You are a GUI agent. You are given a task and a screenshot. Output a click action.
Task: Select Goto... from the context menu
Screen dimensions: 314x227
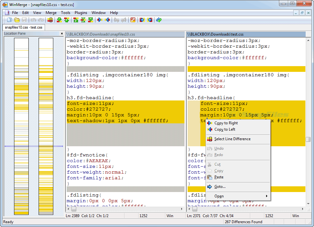(x=220, y=187)
